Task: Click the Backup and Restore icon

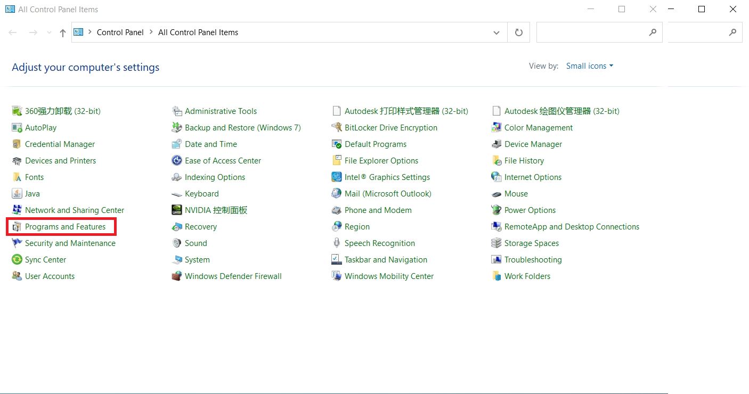Action: point(176,127)
